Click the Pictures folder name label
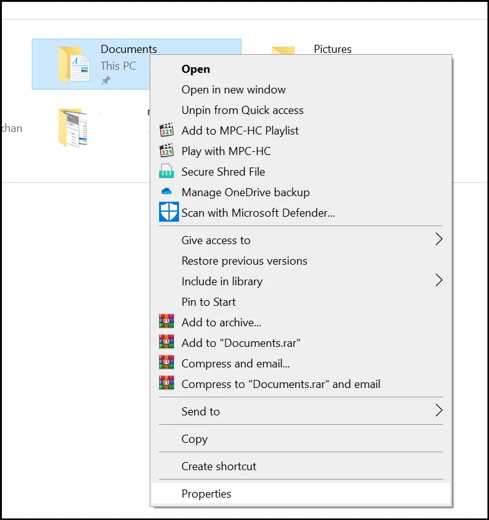Viewport: 489px width, 520px height. click(332, 49)
